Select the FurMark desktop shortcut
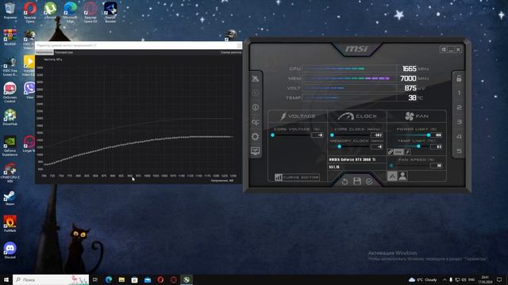This screenshot has width=508, height=285. click(10, 224)
